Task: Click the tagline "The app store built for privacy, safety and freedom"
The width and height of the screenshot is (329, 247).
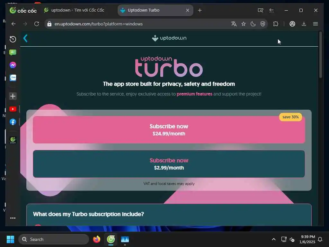Action: [169, 84]
